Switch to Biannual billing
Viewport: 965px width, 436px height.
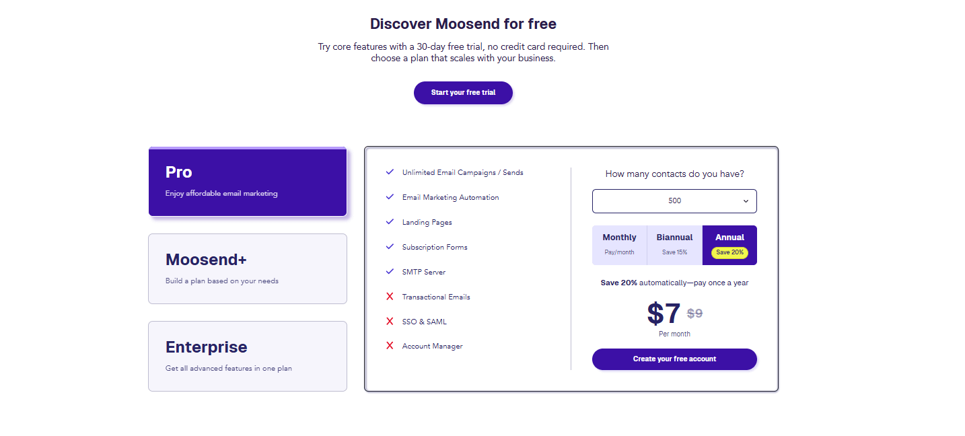674,244
